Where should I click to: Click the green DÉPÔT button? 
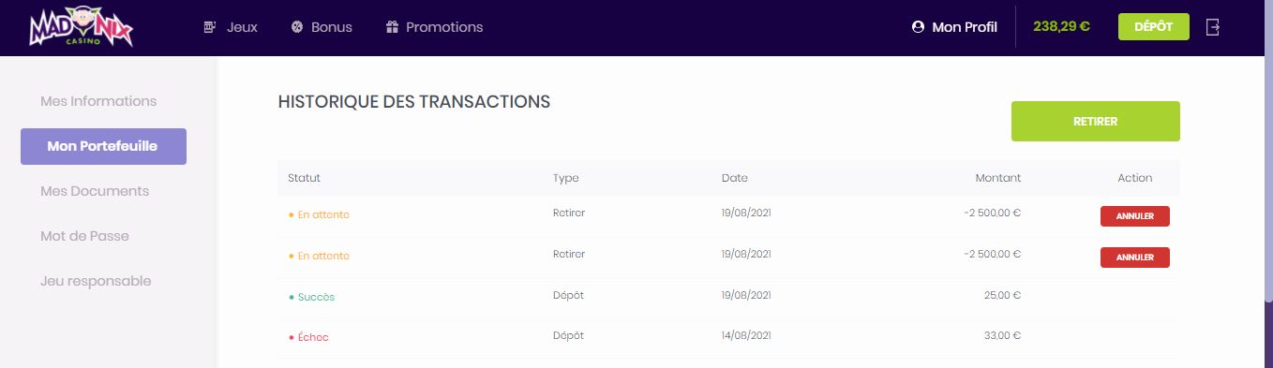1153,27
